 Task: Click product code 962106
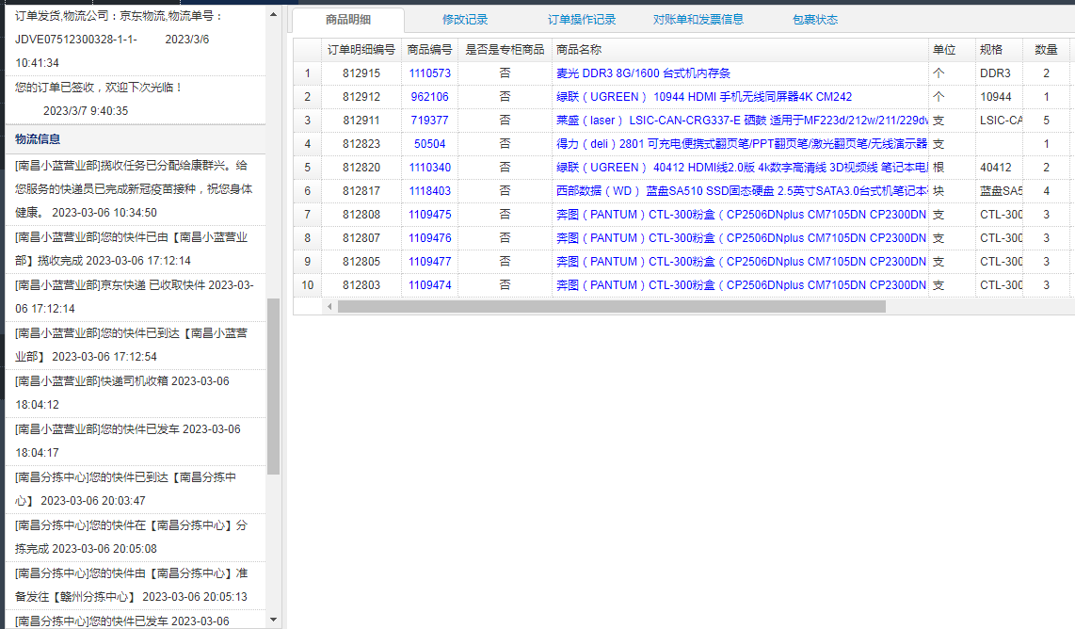coord(430,97)
